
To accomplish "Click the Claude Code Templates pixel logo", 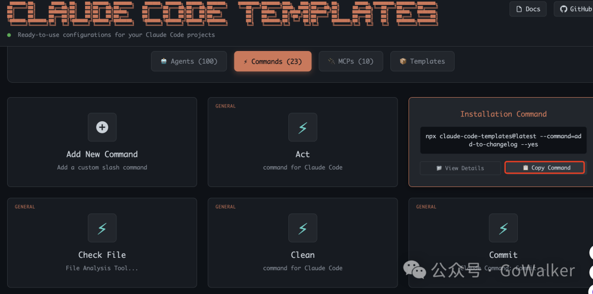I will (222, 14).
